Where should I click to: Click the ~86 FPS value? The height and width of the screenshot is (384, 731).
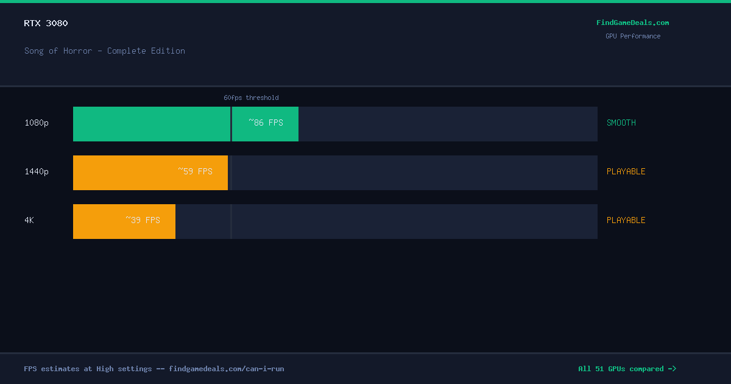tap(266, 123)
